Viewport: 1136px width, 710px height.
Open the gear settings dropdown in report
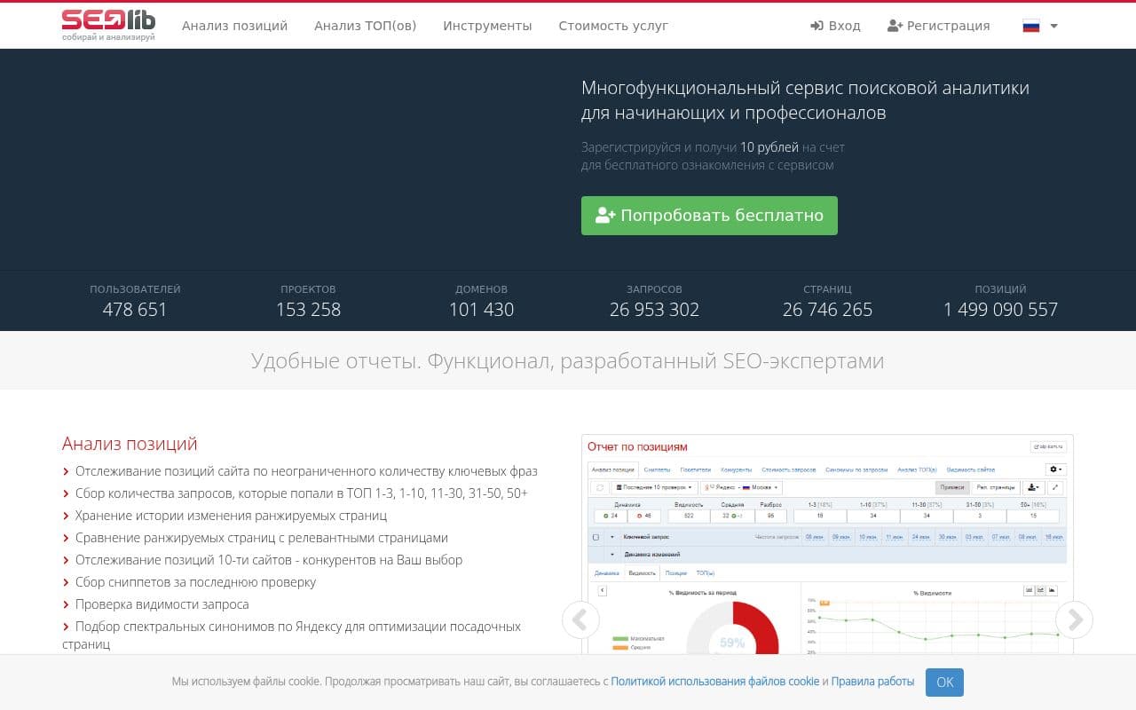coord(1055,469)
